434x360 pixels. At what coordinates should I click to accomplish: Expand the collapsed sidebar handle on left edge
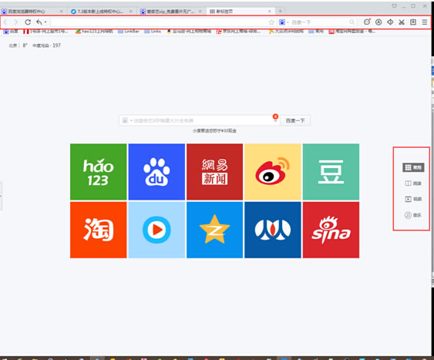[x=1, y=196]
